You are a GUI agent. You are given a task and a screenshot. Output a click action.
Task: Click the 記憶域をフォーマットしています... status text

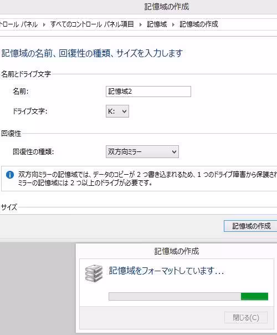coord(166,271)
